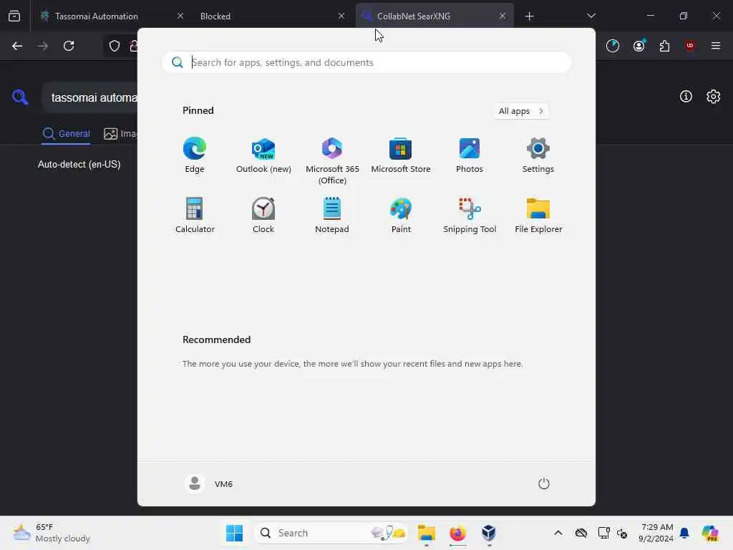This screenshot has width=733, height=550.
Task: Open the Copilot preview icon on taskbar
Action: (709, 533)
